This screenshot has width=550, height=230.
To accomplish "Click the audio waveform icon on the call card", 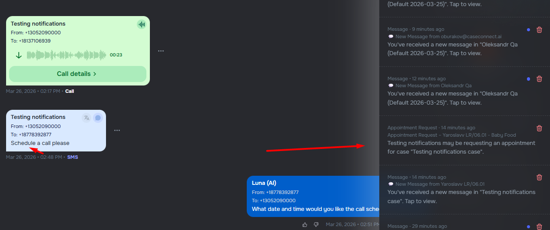I will coord(141,24).
